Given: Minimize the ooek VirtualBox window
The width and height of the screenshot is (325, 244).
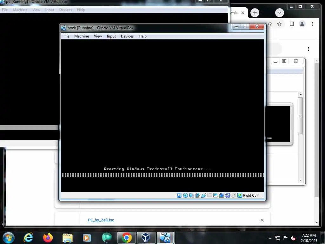Looking at the screenshot, I should [x=236, y=27].
